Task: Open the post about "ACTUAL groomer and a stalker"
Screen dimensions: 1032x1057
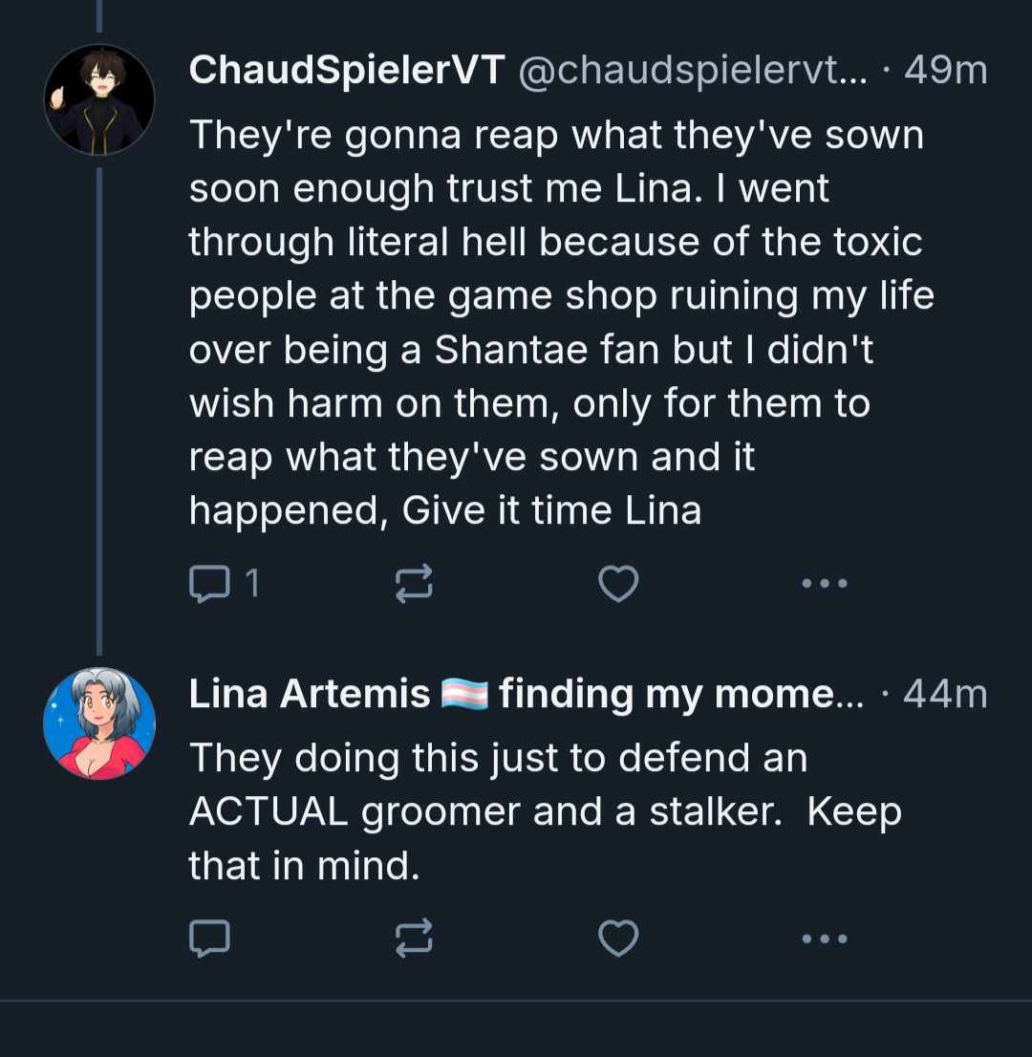Action: [x=545, y=812]
